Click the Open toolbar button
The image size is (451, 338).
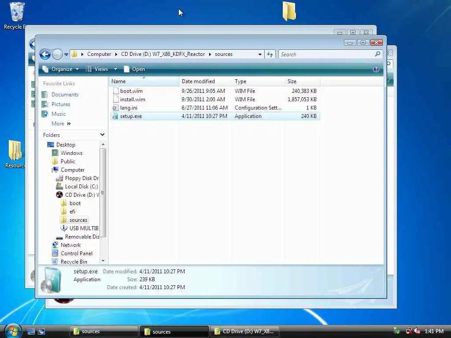[134, 69]
